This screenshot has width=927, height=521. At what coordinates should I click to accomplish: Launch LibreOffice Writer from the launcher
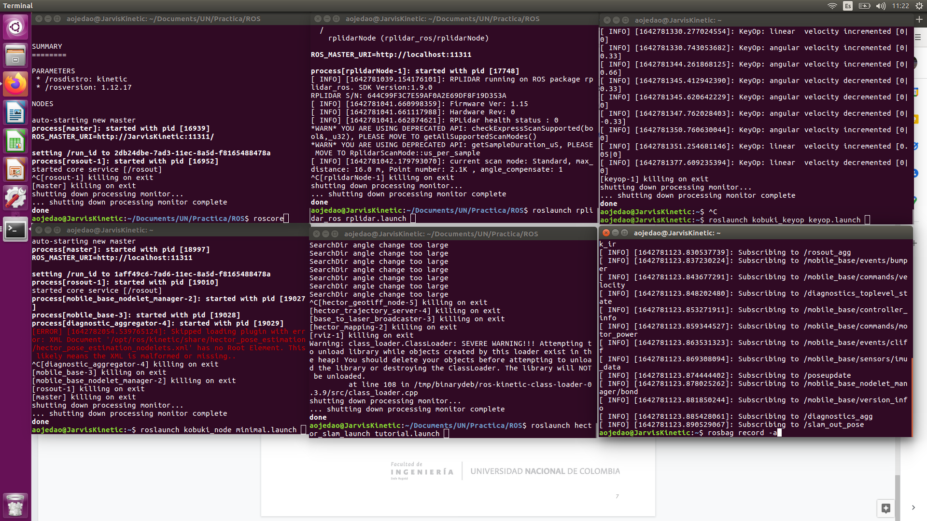15,112
